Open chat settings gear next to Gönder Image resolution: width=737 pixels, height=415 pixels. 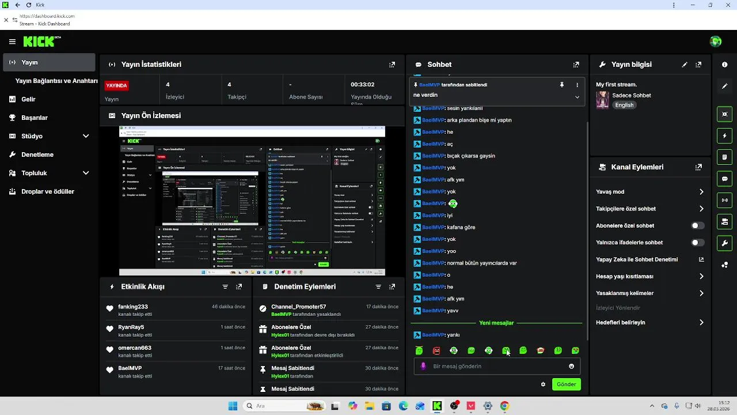pos(543,384)
